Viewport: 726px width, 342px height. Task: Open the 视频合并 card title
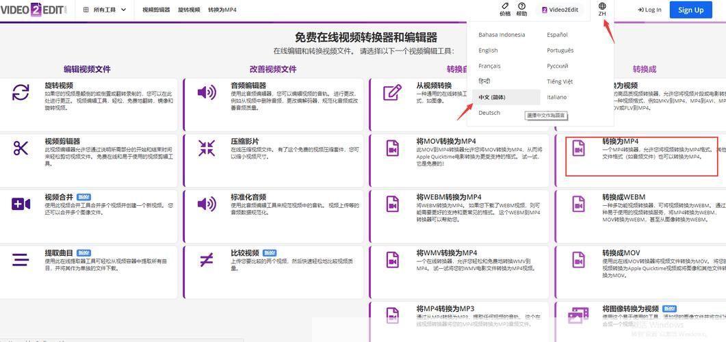click(59, 197)
